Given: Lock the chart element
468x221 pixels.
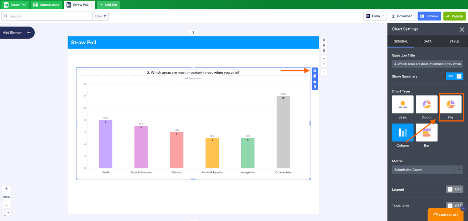Looking at the screenshot, I should pyautogui.click(x=314, y=81).
